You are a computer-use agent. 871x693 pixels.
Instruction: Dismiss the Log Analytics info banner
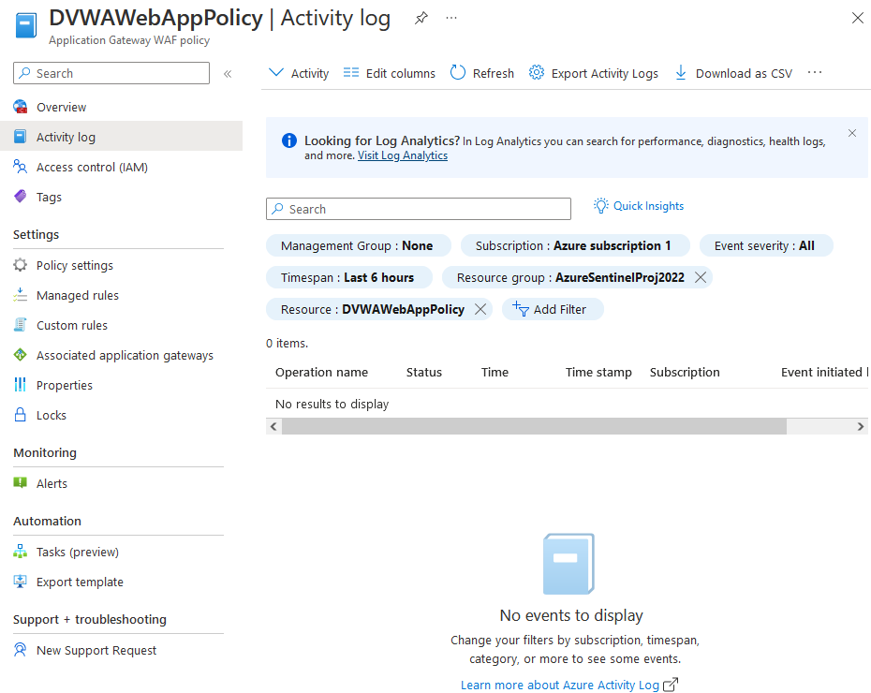point(852,133)
